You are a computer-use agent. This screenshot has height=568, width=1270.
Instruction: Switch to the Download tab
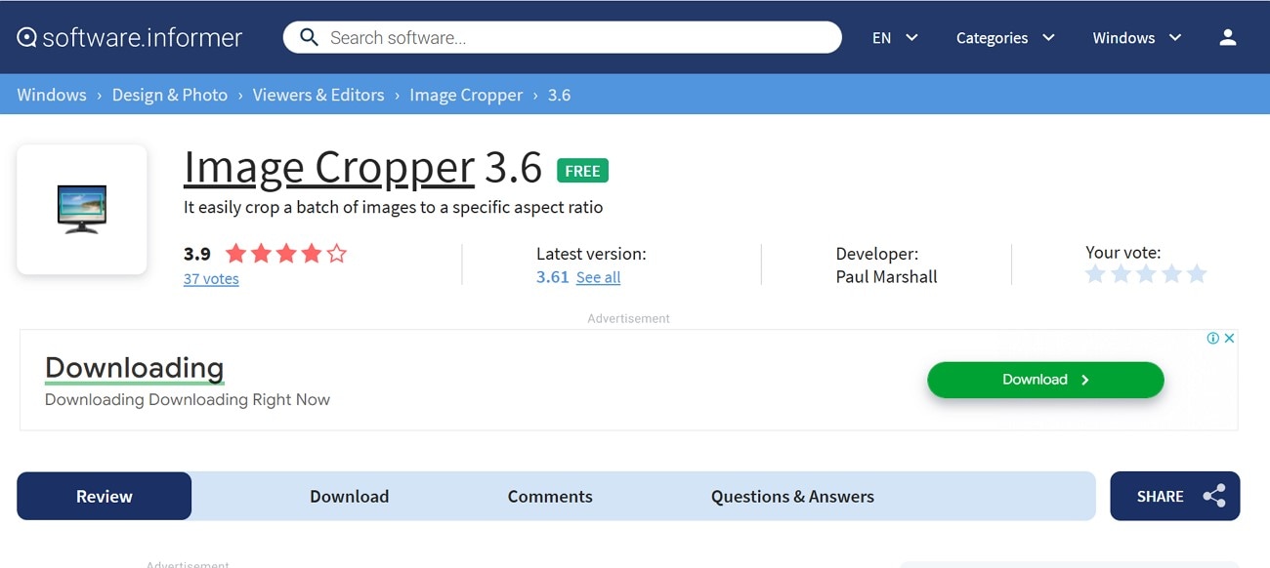point(350,496)
